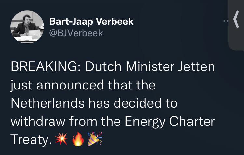Click the party popper emoji
This screenshot has height=155, width=244.
95,139
